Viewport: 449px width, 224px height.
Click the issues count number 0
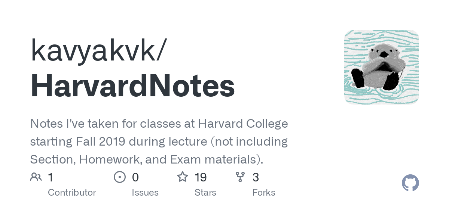135,177
